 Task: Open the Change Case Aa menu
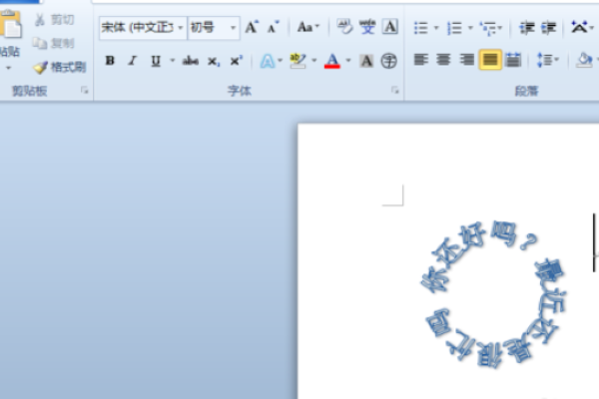click(x=307, y=28)
